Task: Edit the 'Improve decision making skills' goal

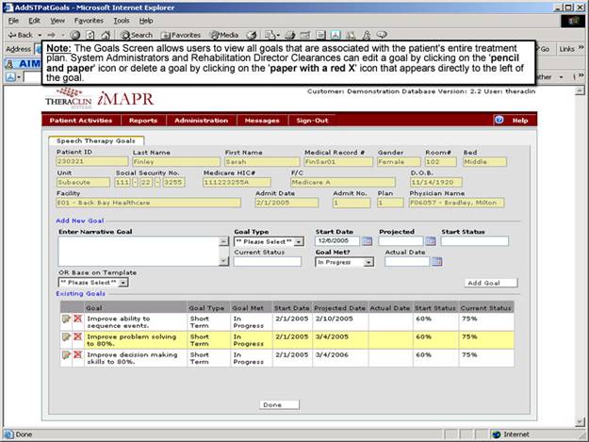Action: [x=65, y=354]
